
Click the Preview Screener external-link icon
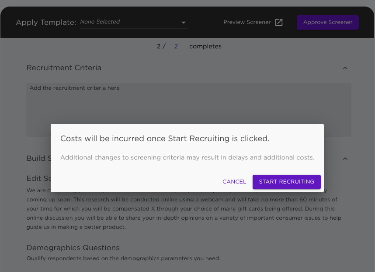278,22
